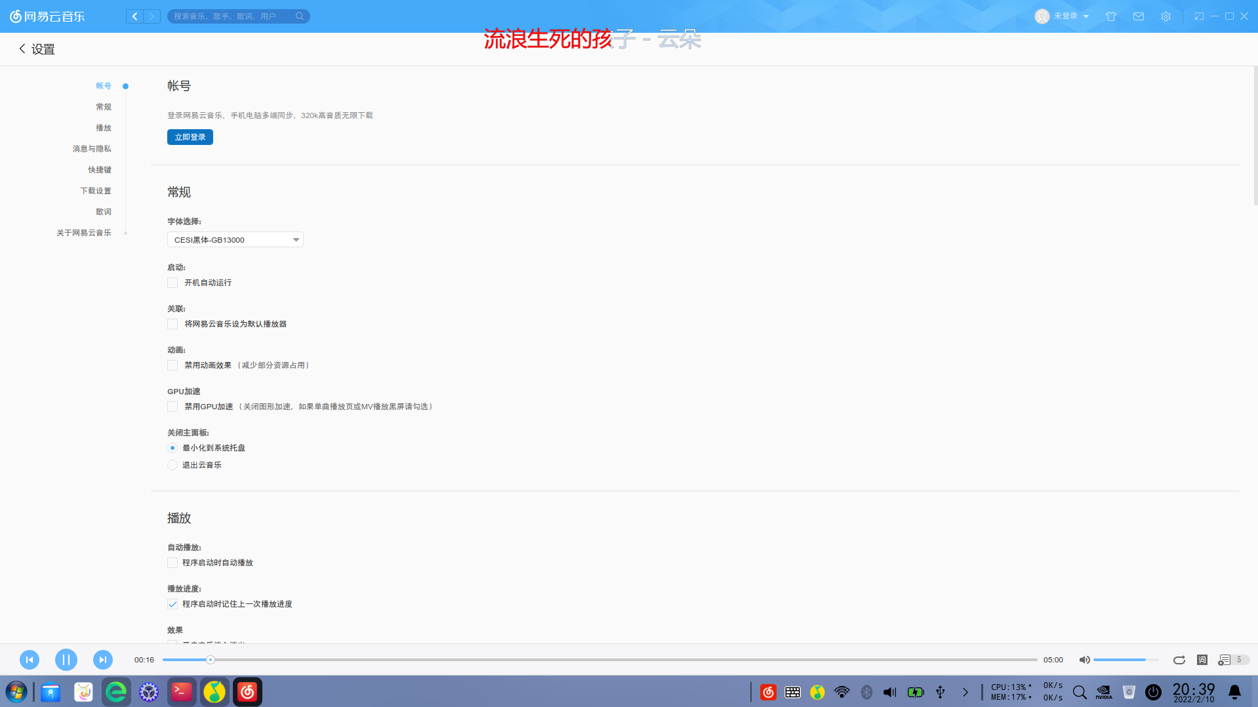Image resolution: width=1258 pixels, height=707 pixels.
Task: Click the battery tray icon
Action: [916, 692]
